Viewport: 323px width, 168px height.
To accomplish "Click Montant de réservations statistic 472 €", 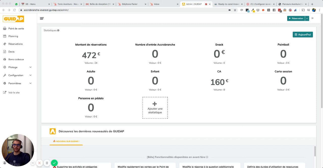I will coord(91,55).
